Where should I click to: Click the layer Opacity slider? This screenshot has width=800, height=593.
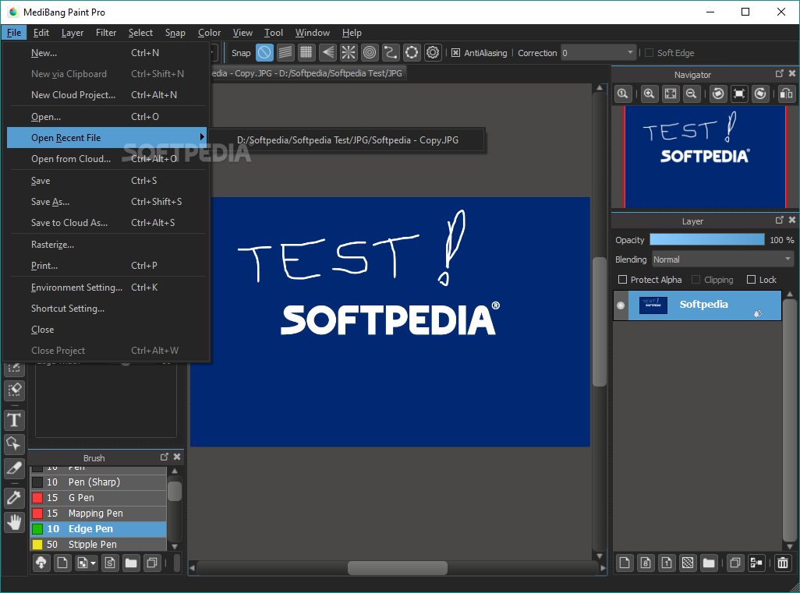706,240
